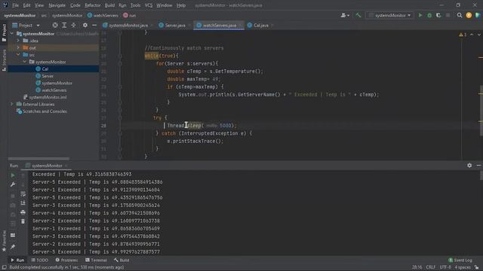Build the project with the hammer icon

pyautogui.click(x=358, y=15)
